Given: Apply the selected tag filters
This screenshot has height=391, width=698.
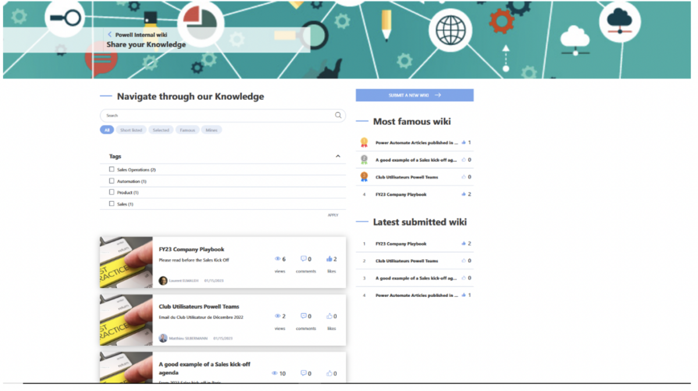Looking at the screenshot, I should 333,215.
